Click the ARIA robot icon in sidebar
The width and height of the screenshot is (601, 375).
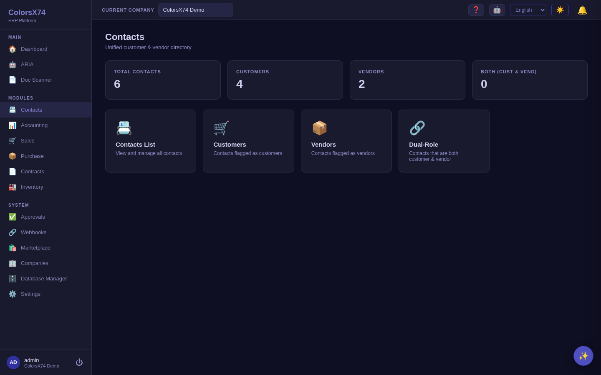(13, 65)
